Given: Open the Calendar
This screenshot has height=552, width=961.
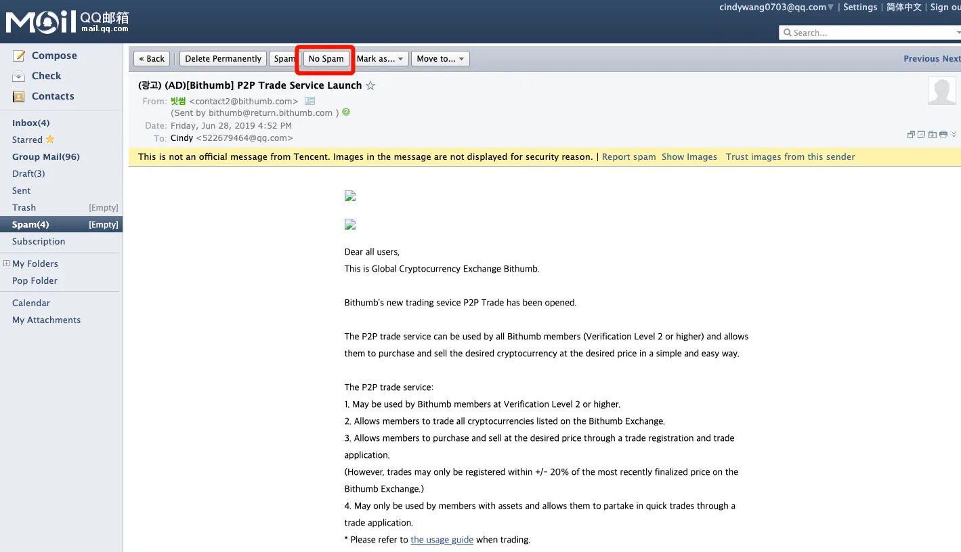Looking at the screenshot, I should pyautogui.click(x=31, y=303).
